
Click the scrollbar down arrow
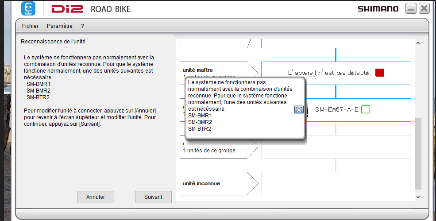coord(418,197)
